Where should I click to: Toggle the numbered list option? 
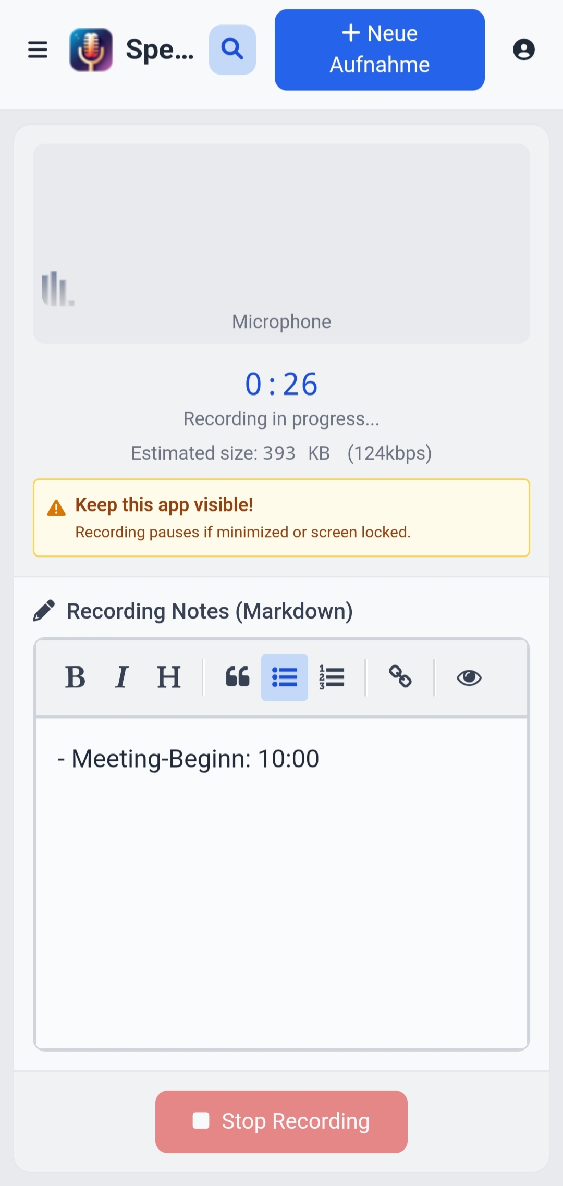click(x=332, y=677)
